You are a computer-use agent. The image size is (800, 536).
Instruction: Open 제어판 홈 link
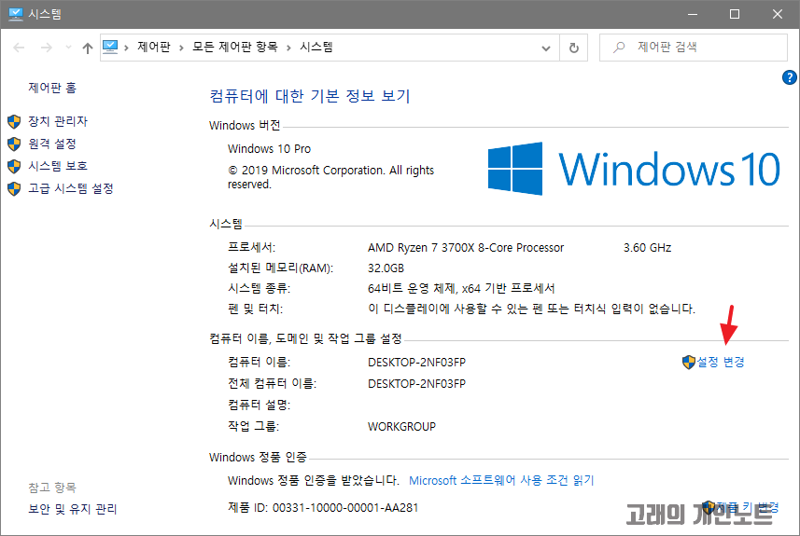tap(52, 88)
